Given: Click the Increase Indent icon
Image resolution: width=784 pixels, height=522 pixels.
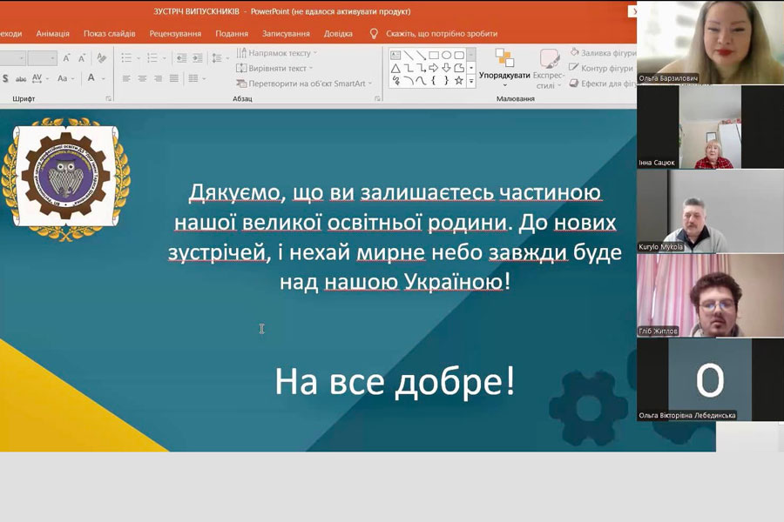Looking at the screenshot, I should (x=198, y=58).
